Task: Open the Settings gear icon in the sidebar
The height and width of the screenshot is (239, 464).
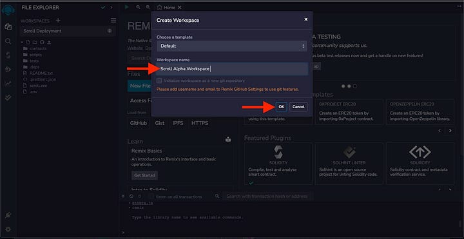Action: coord(8,229)
